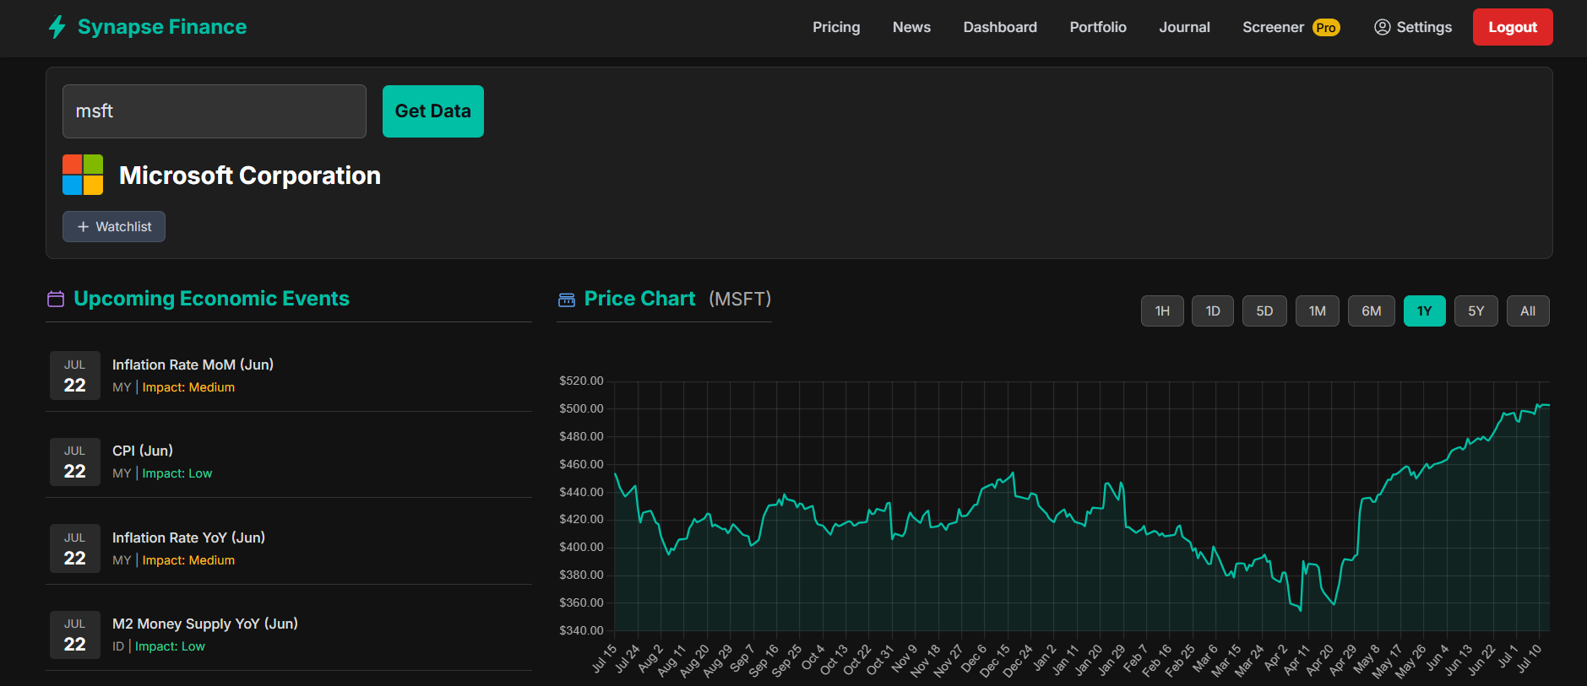This screenshot has height=686, width=1587.
Task: Click Impact: Low under M2 Money Supply
Action: click(170, 646)
